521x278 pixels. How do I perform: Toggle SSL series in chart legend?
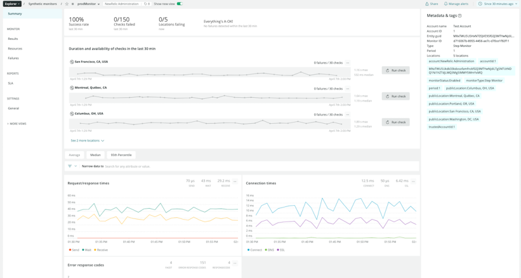281,250
